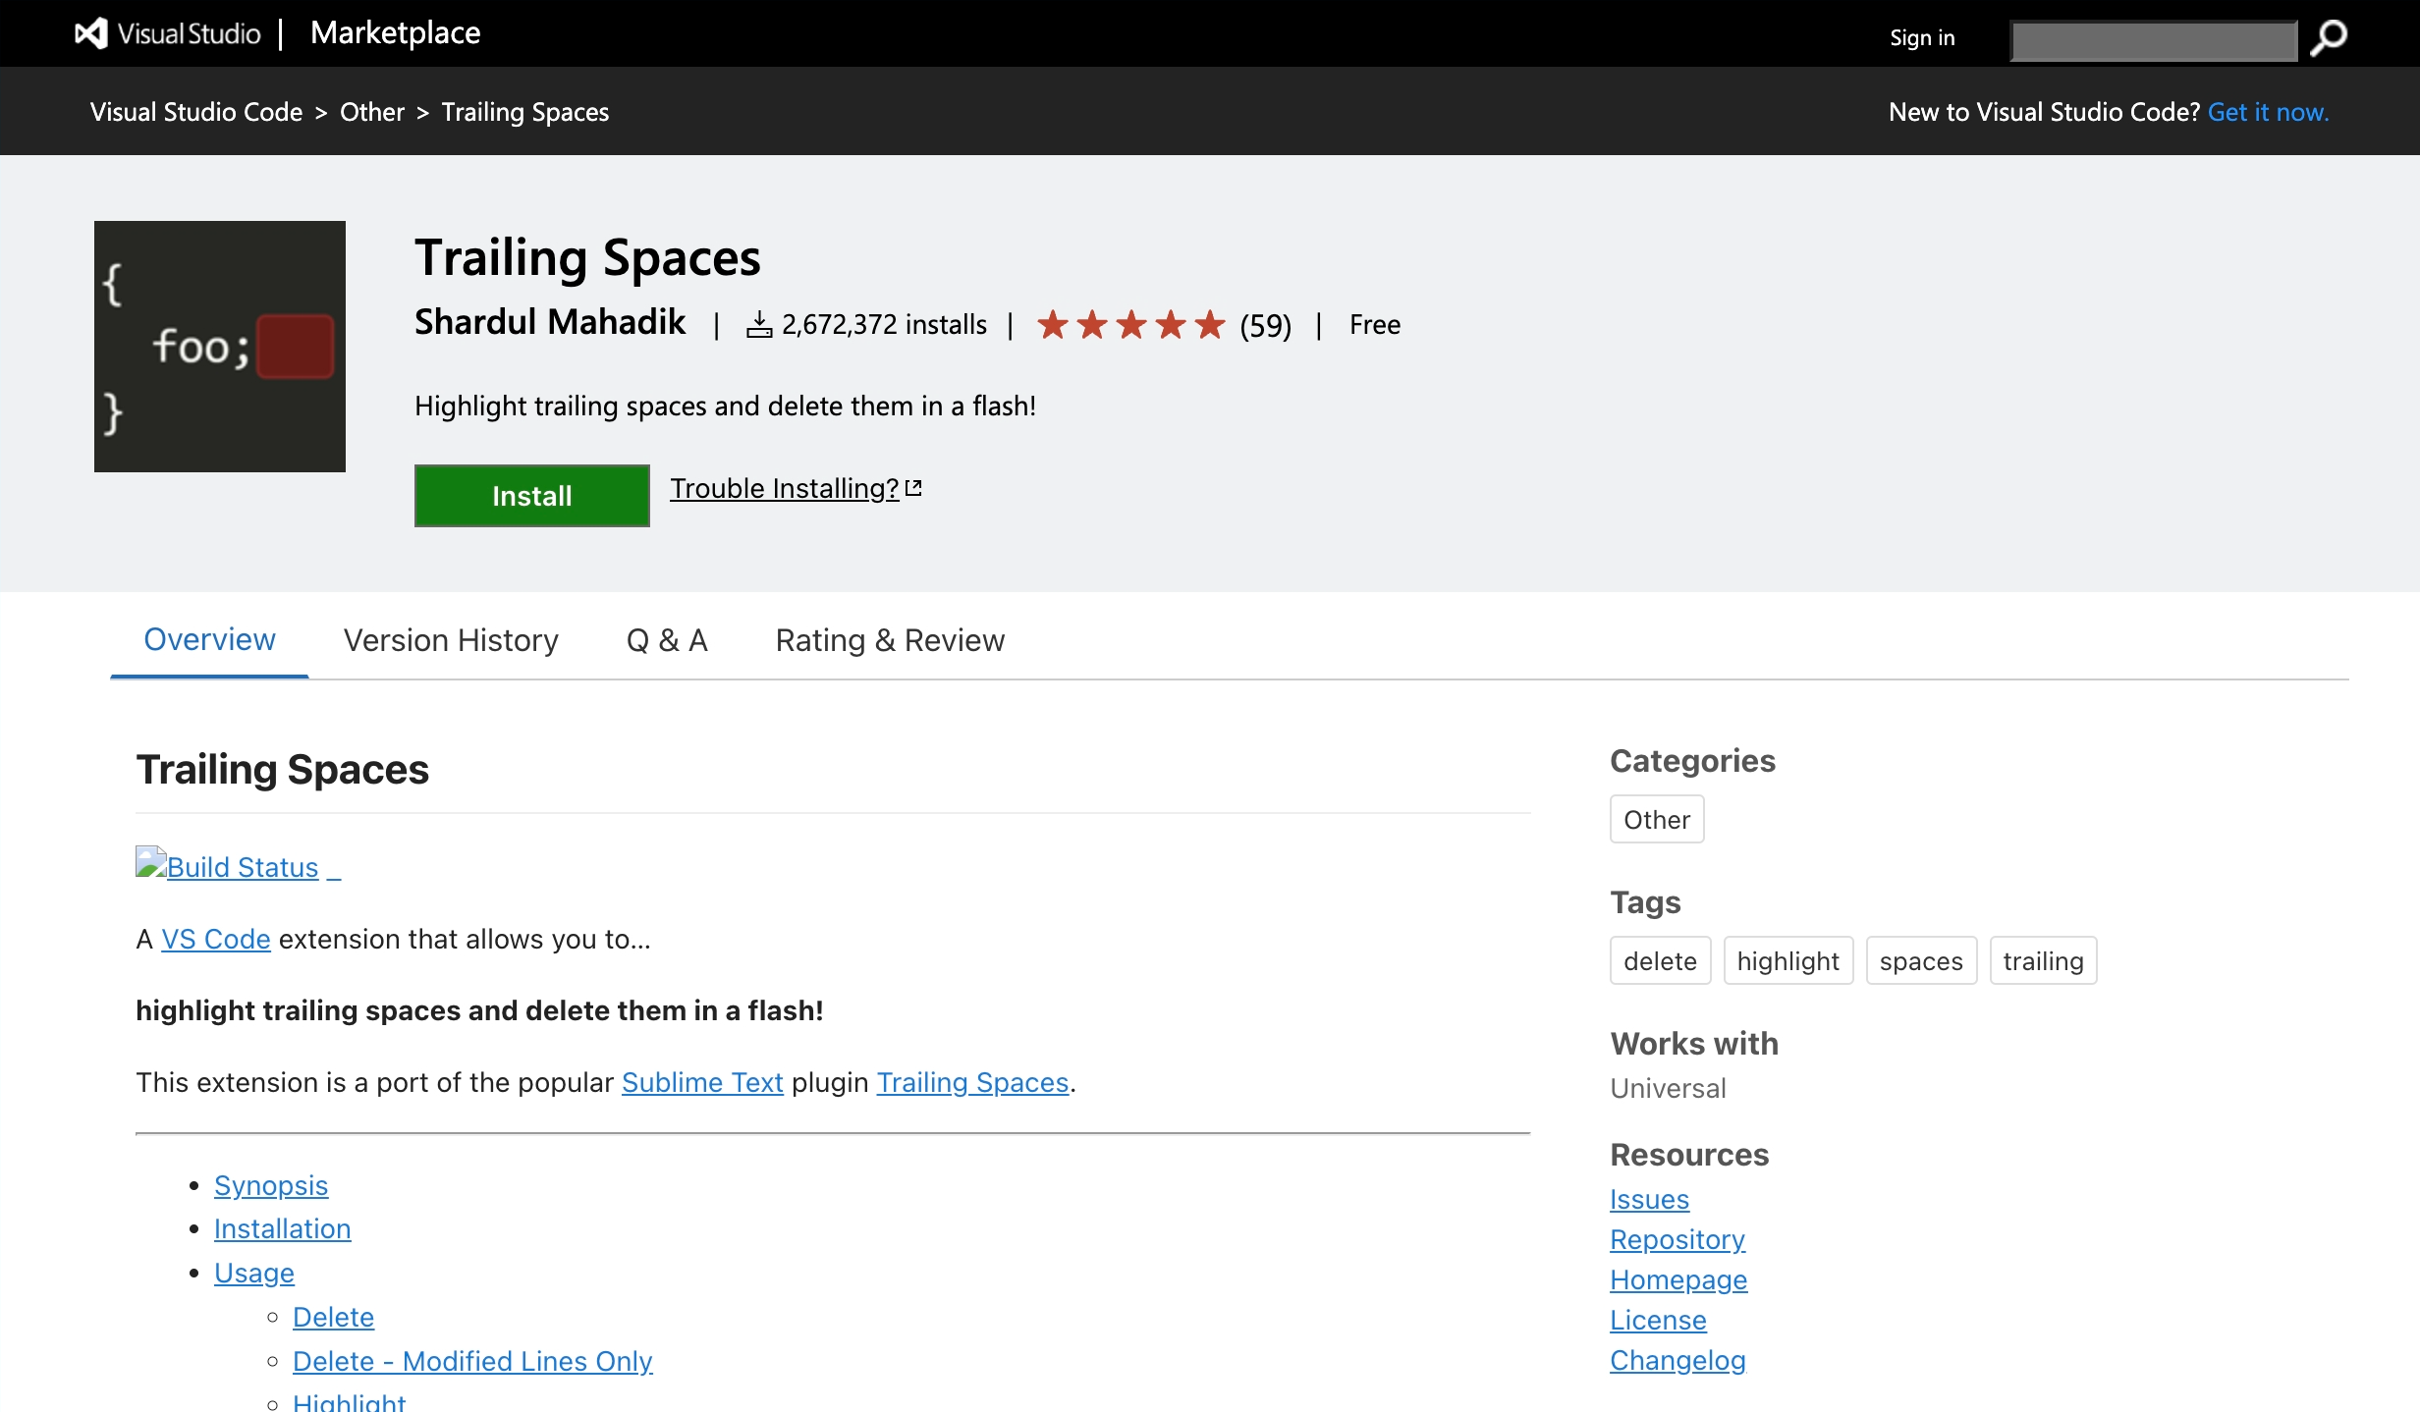2420x1412 pixels.
Task: Click the search magnifier icon
Action: click(2329, 38)
